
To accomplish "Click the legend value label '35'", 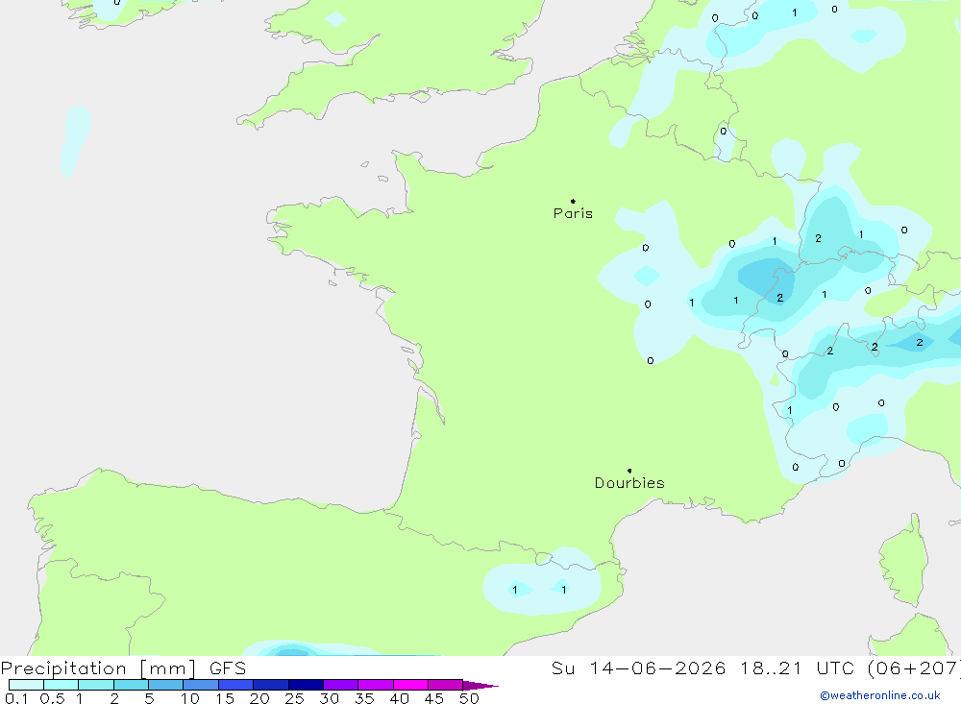I will 364,698.
